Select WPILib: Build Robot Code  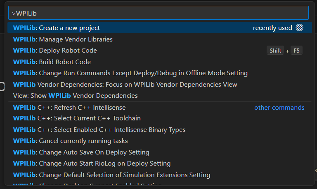tap(52, 62)
